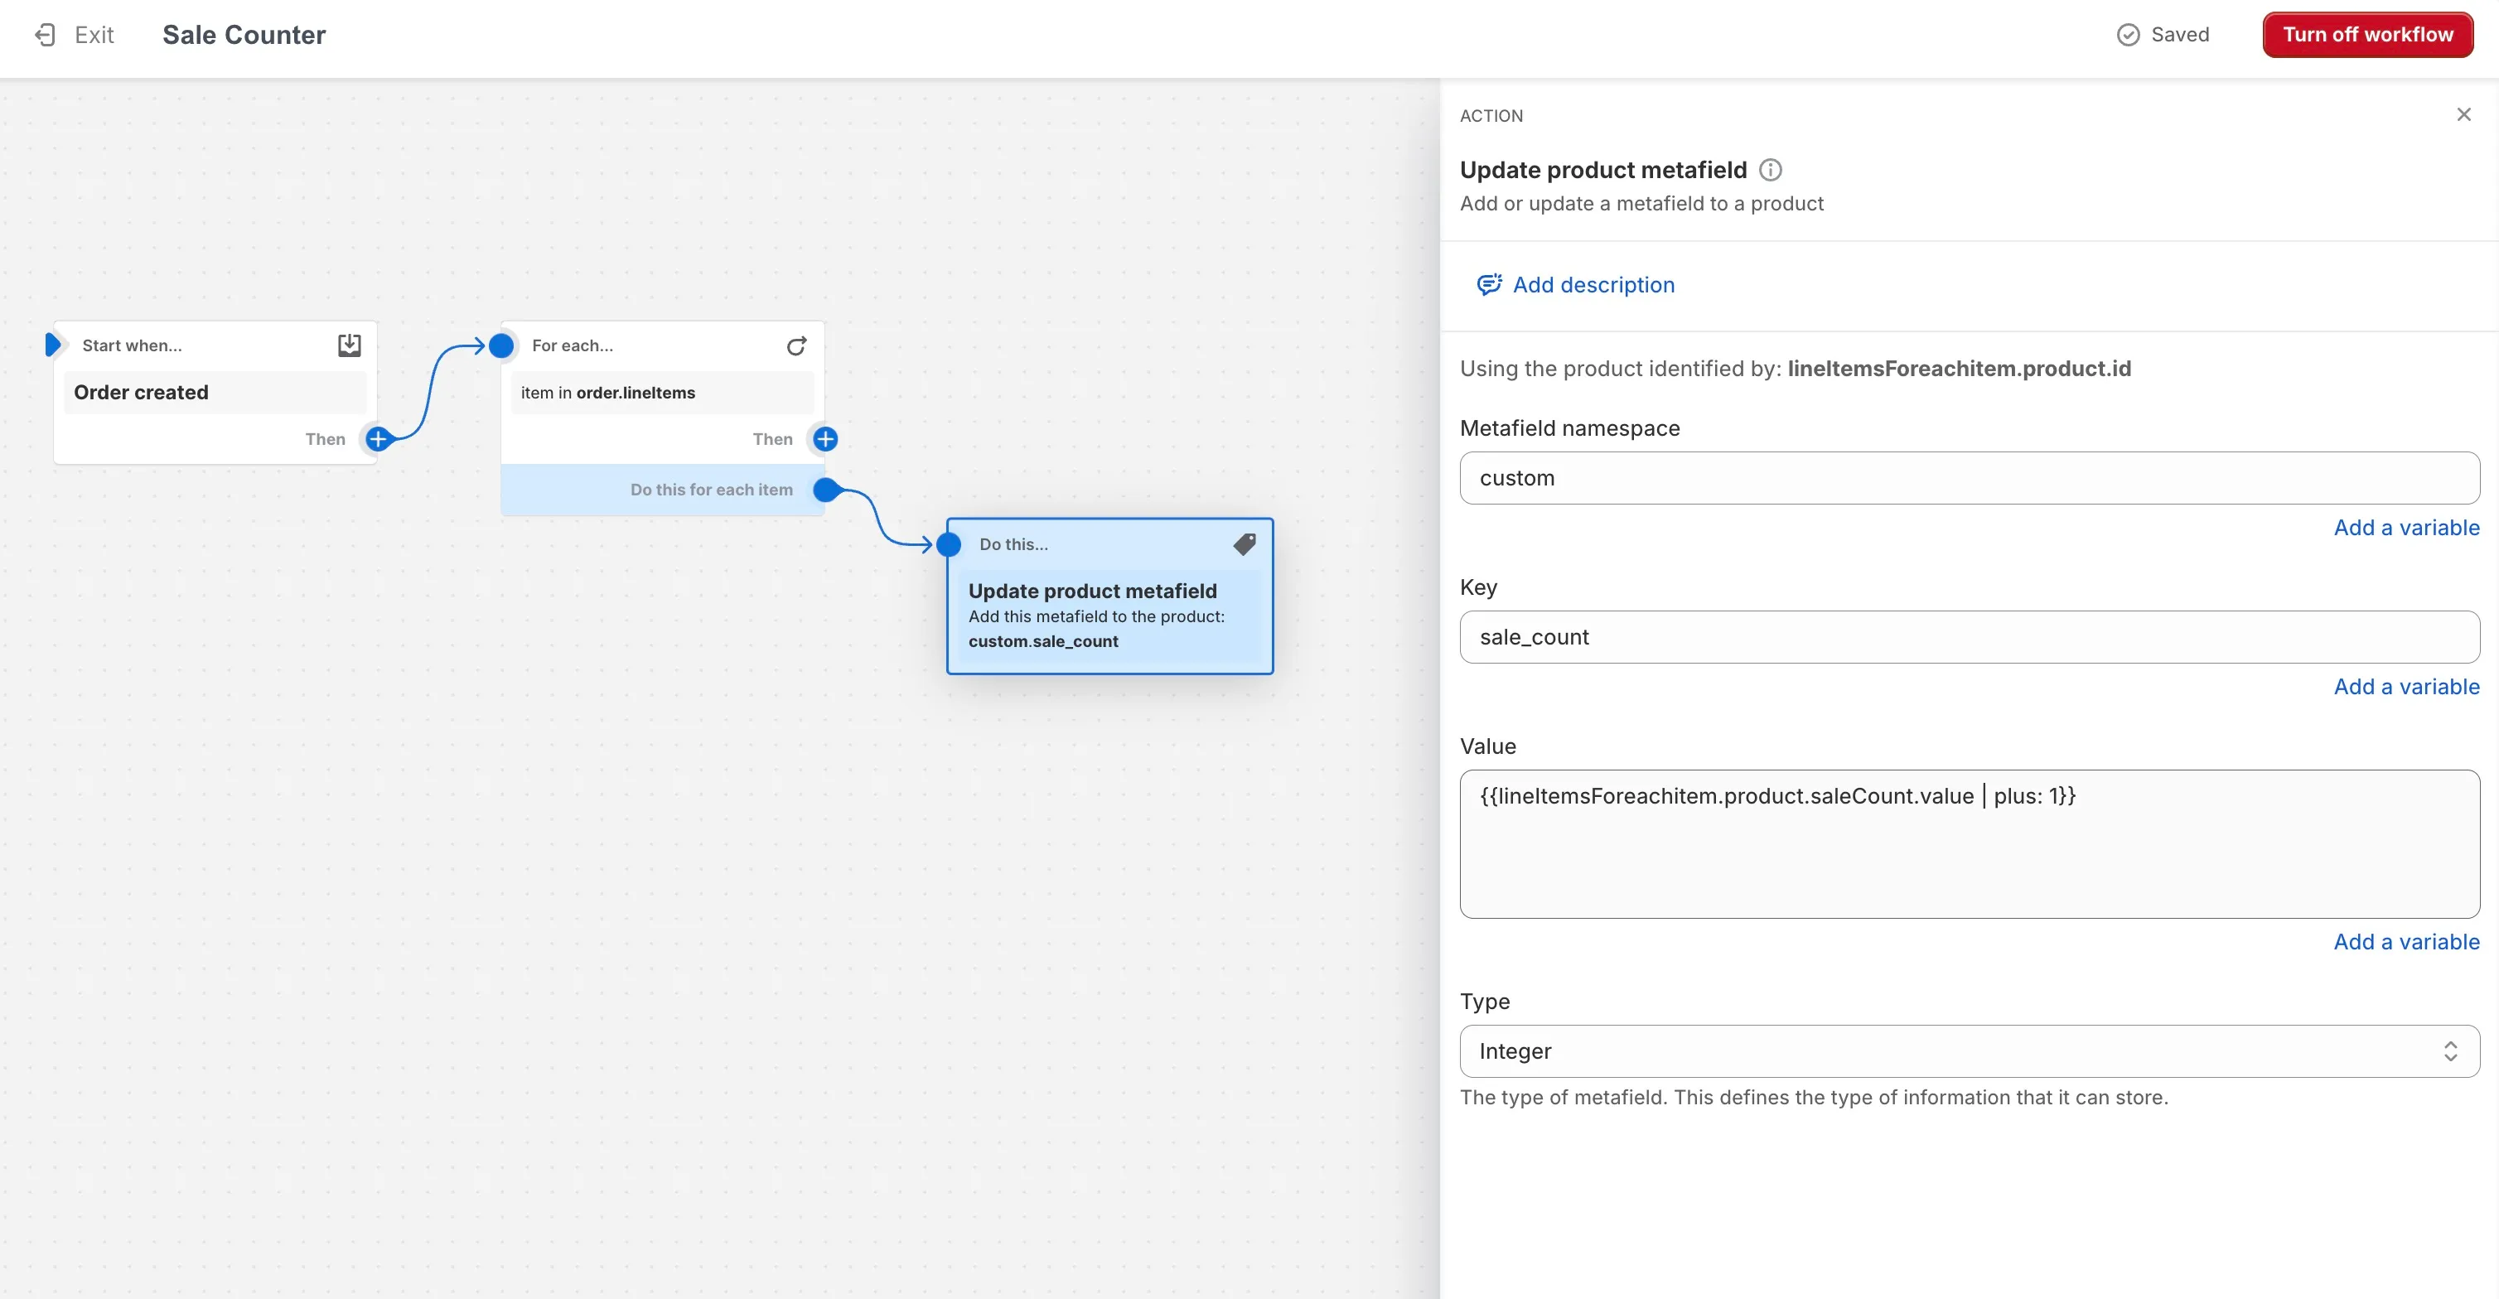2499x1299 pixels.
Task: Click the Do this action input connector dot
Action: tap(949, 544)
